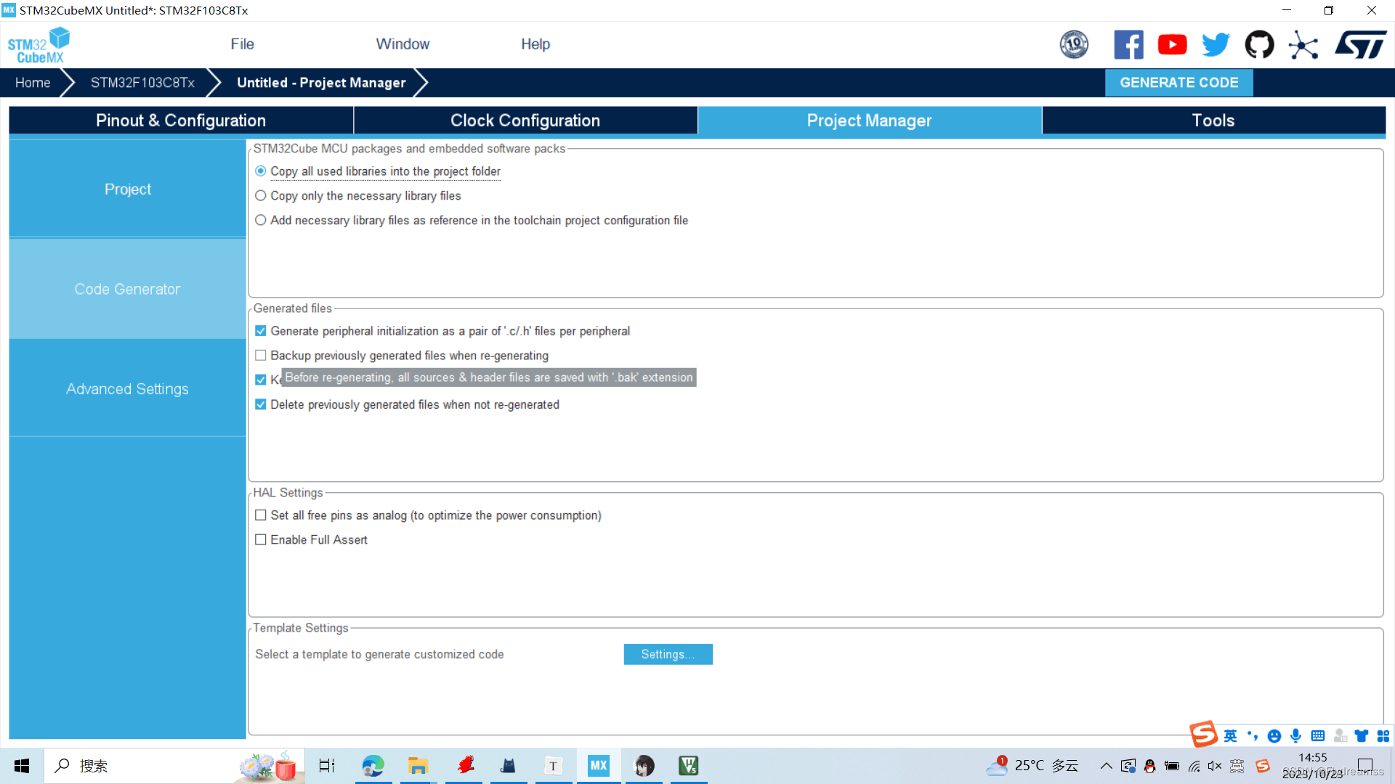The height and width of the screenshot is (784, 1395).
Task: Select 'Copy all used libraries into the project folder'
Action: pyautogui.click(x=377, y=171)
